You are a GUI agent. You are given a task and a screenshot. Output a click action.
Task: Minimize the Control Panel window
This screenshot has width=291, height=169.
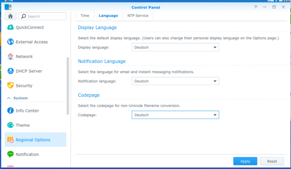(265, 7)
